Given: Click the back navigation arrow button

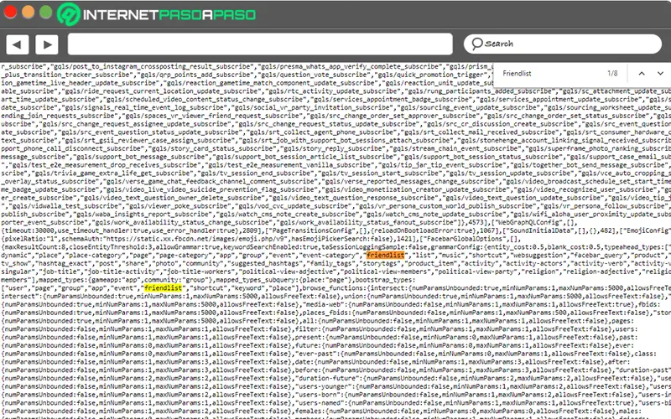Looking at the screenshot, I should click(x=17, y=44).
